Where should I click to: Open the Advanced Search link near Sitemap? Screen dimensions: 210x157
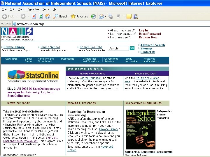(x=153, y=45)
